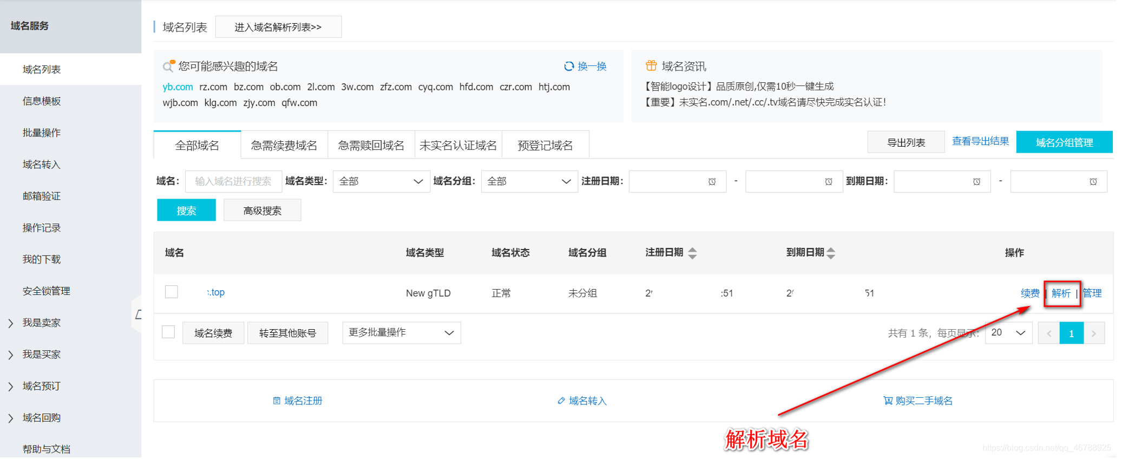
Task: Sort table by 到期日期 arrows
Action: (831, 253)
